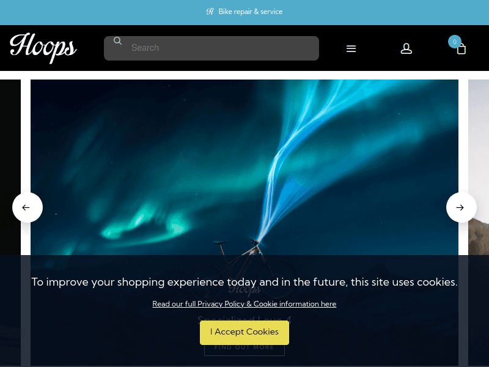Click inside the Search field
Image resolution: width=489 pixels, height=367 pixels.
pos(211,48)
